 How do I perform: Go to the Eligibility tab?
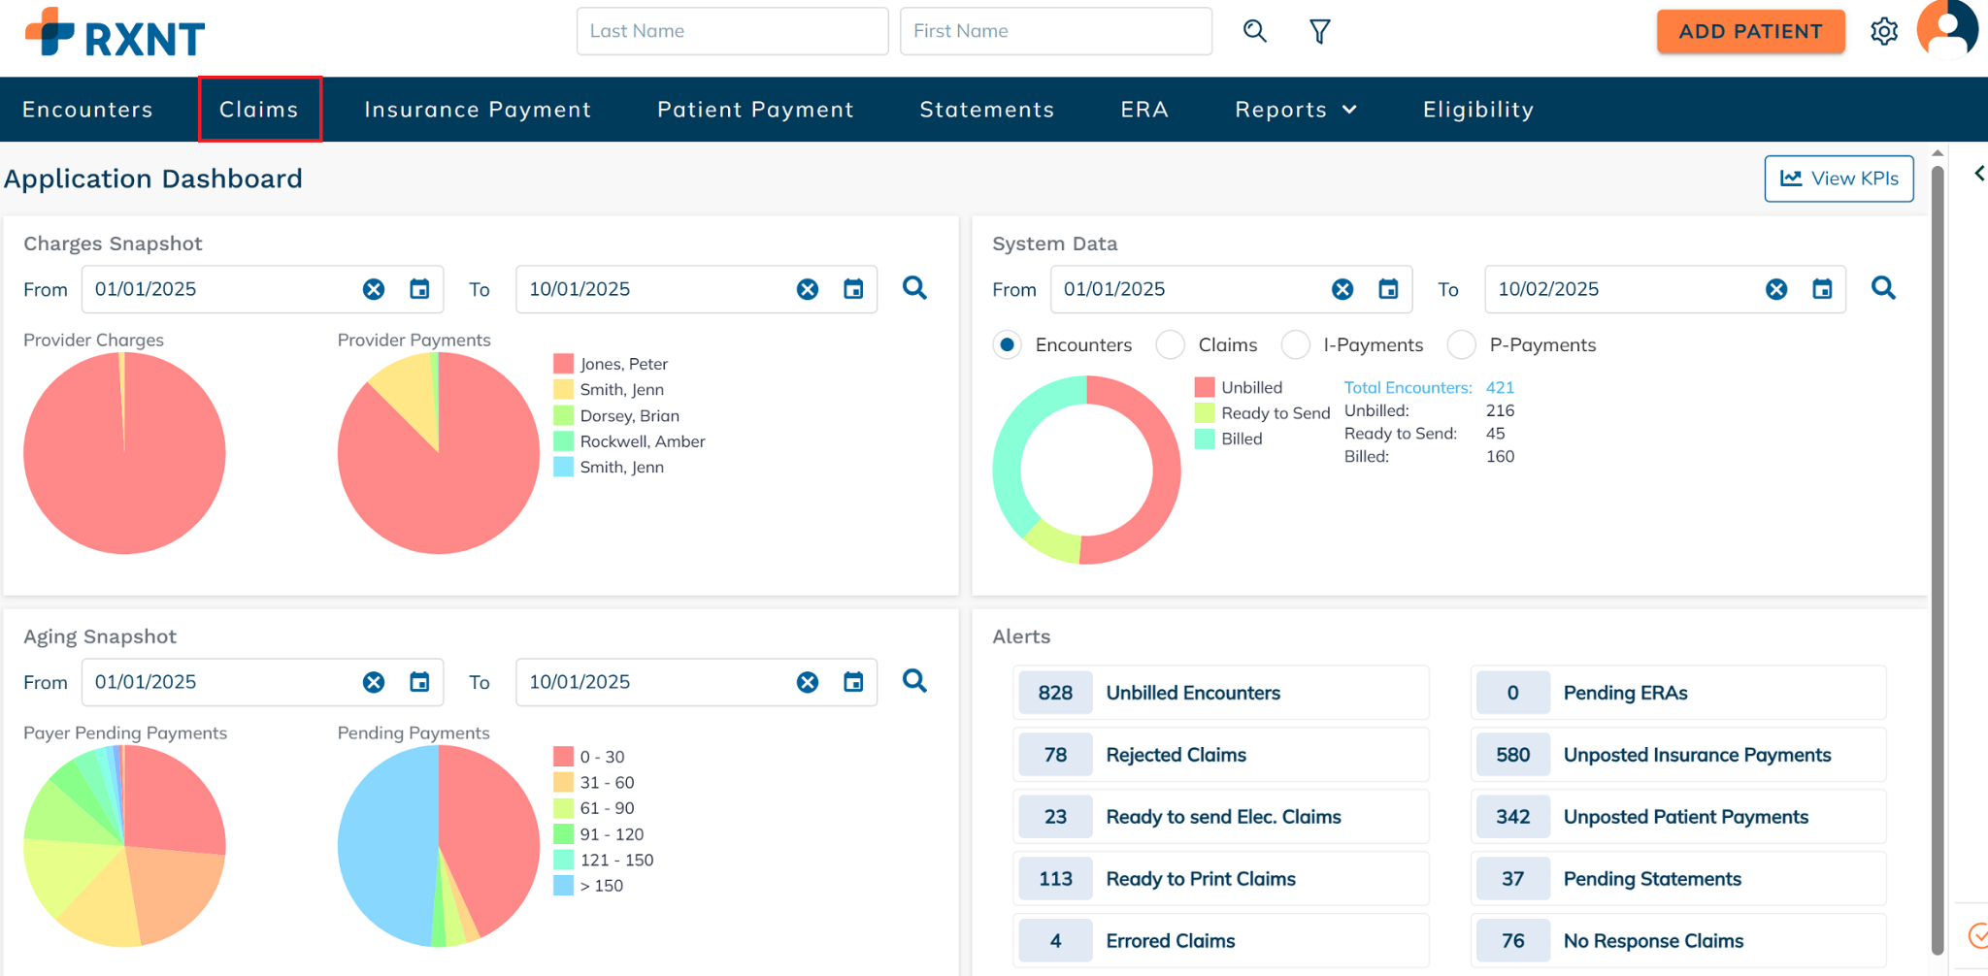1477,110
